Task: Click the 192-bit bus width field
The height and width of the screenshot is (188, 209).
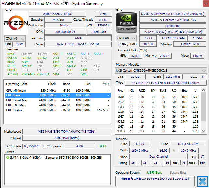Action: [x=198, y=38]
